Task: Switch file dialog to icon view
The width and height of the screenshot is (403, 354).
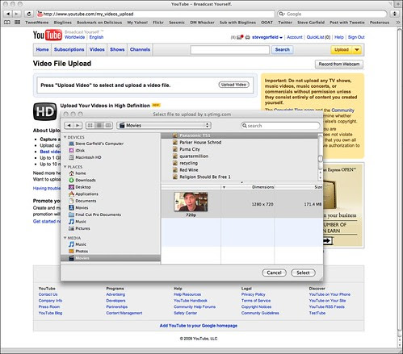Action: (90, 125)
